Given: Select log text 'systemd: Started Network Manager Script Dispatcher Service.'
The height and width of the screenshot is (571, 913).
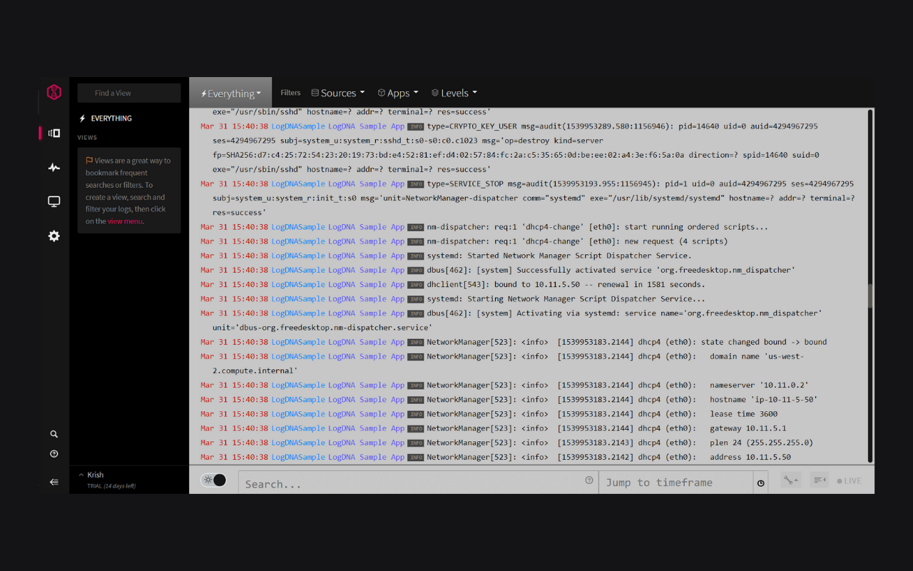Looking at the screenshot, I should (x=559, y=256).
